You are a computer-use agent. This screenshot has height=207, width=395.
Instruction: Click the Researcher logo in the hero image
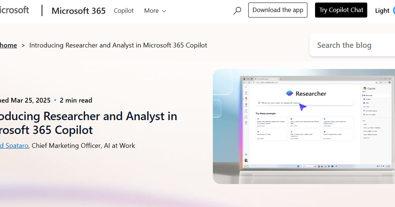coord(289,93)
